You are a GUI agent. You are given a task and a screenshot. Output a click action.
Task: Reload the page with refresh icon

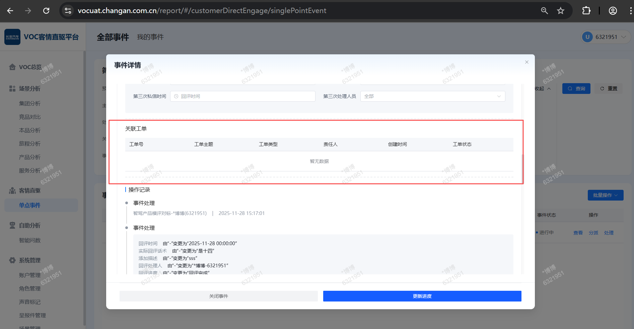click(x=46, y=11)
